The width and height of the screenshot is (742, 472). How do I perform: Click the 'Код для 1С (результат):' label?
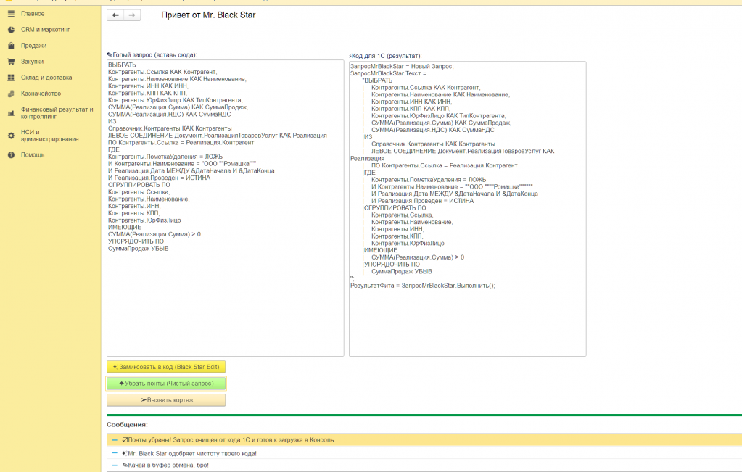[386, 56]
